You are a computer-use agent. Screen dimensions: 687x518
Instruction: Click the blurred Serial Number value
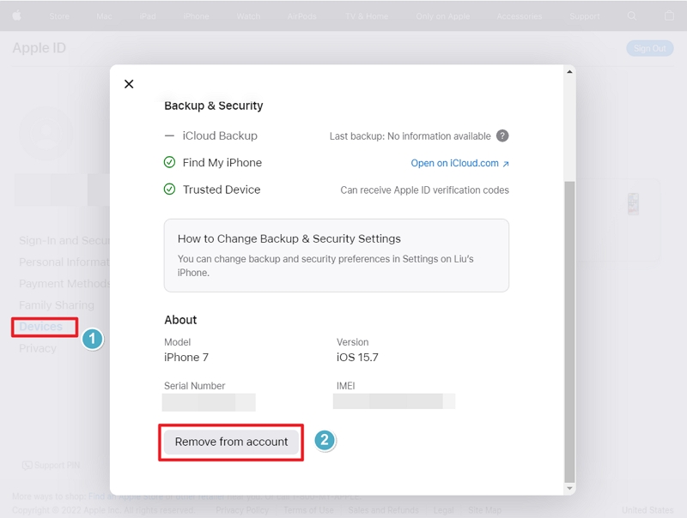[x=209, y=402]
